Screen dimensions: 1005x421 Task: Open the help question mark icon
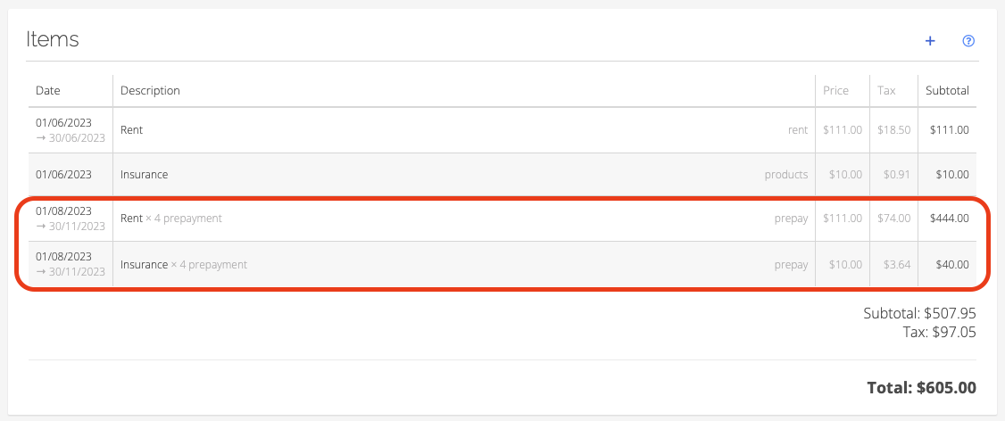point(968,41)
